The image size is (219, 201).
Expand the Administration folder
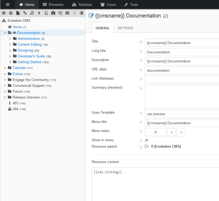click(x=10, y=39)
